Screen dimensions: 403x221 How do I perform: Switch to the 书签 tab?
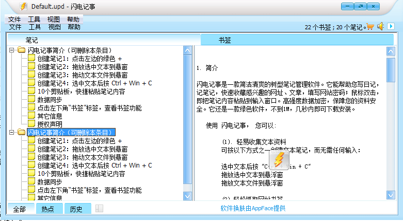(x=224, y=40)
